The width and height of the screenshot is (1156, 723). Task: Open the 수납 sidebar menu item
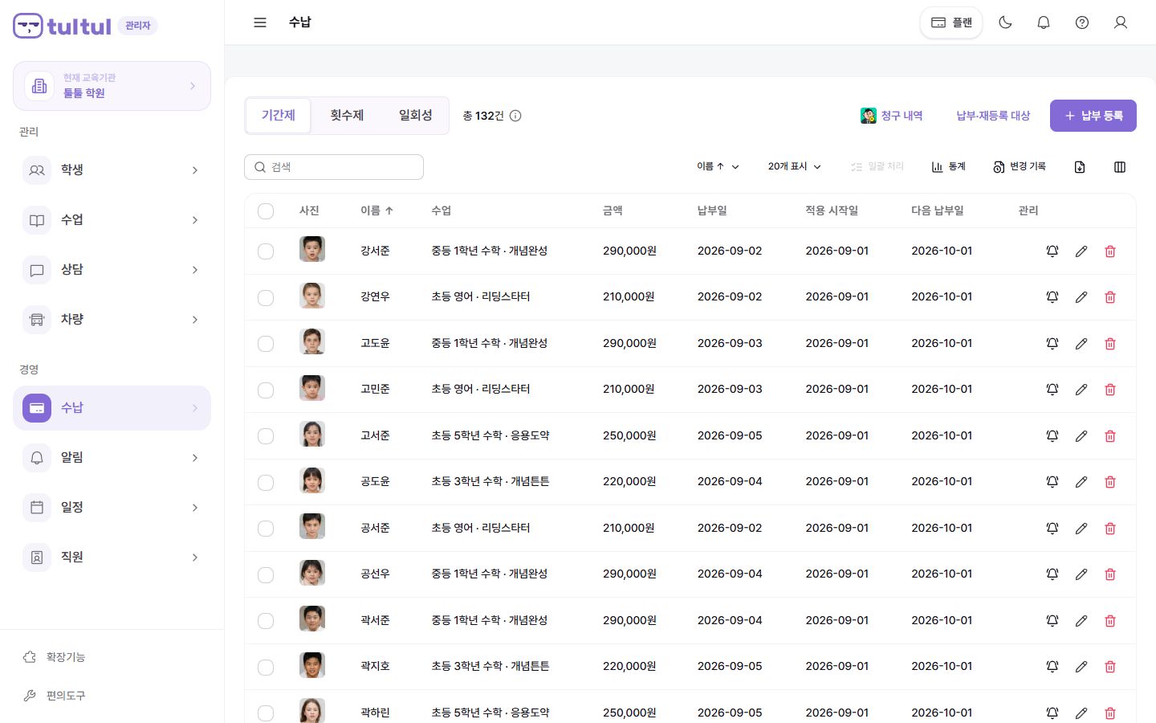tap(112, 408)
